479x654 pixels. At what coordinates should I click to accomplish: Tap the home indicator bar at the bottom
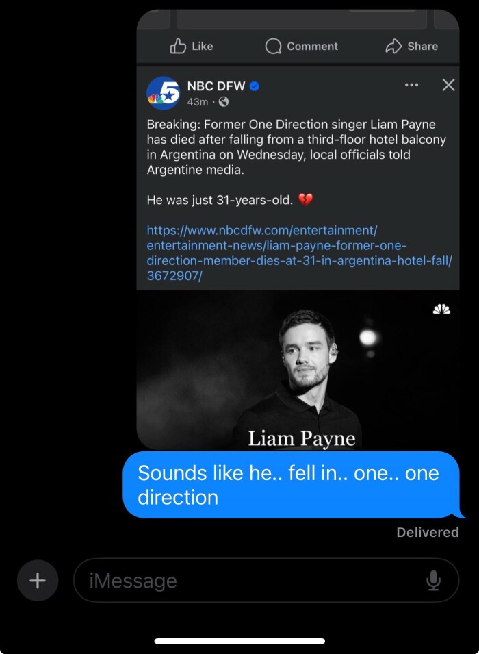(239, 641)
